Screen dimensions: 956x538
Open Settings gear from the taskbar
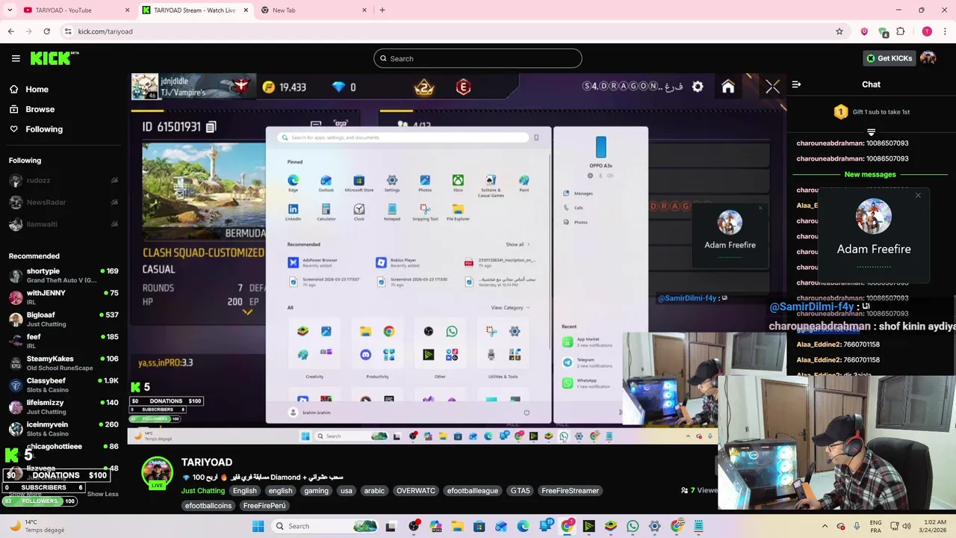tap(655, 526)
